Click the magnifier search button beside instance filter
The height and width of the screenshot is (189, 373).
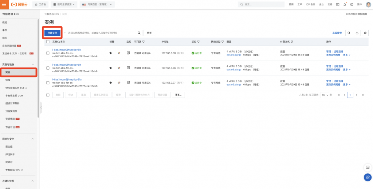(x=139, y=33)
